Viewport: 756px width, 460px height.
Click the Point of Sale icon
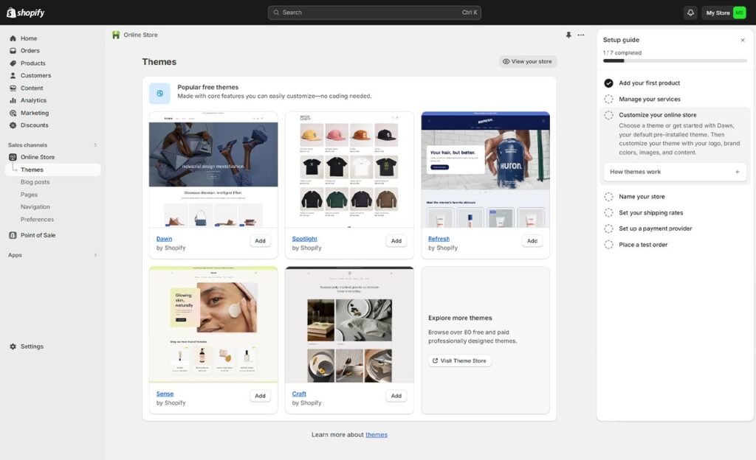click(x=13, y=235)
